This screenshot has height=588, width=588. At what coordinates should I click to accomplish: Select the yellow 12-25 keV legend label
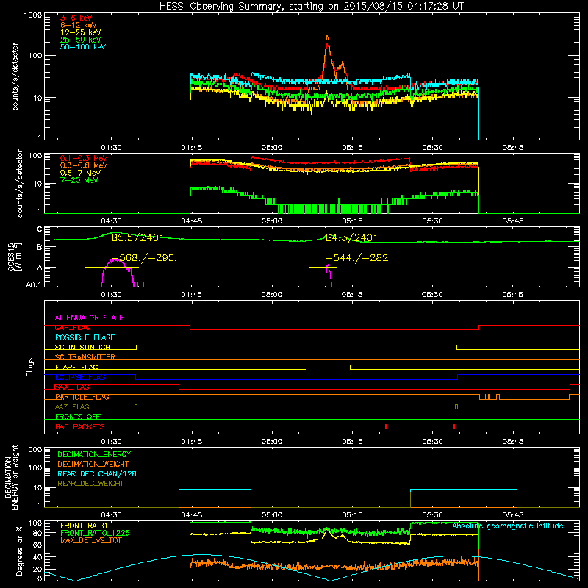(x=81, y=32)
